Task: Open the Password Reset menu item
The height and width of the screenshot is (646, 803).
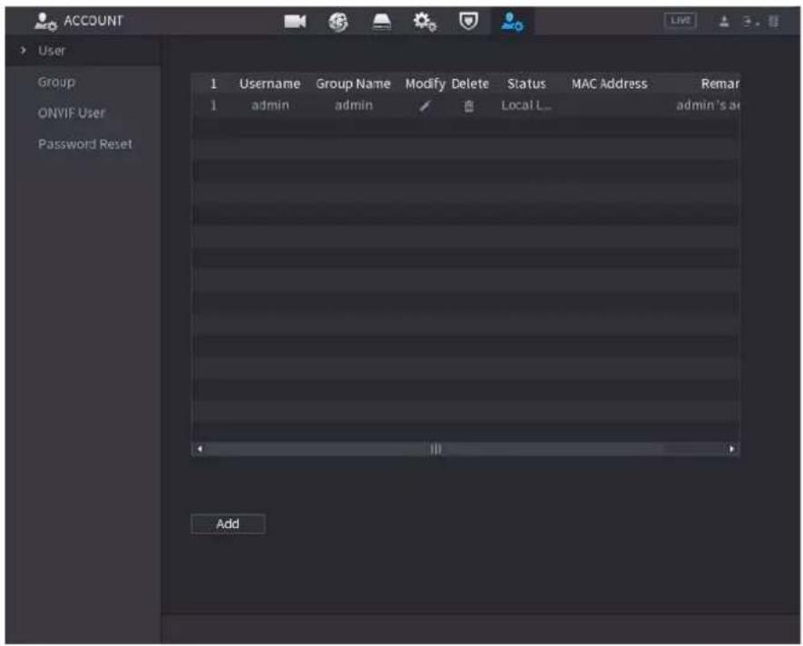Action: [85, 144]
